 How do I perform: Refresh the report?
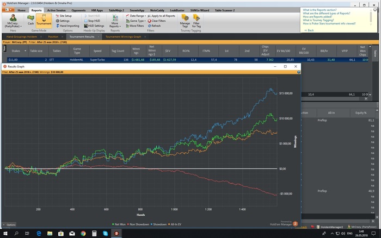click(x=154, y=26)
